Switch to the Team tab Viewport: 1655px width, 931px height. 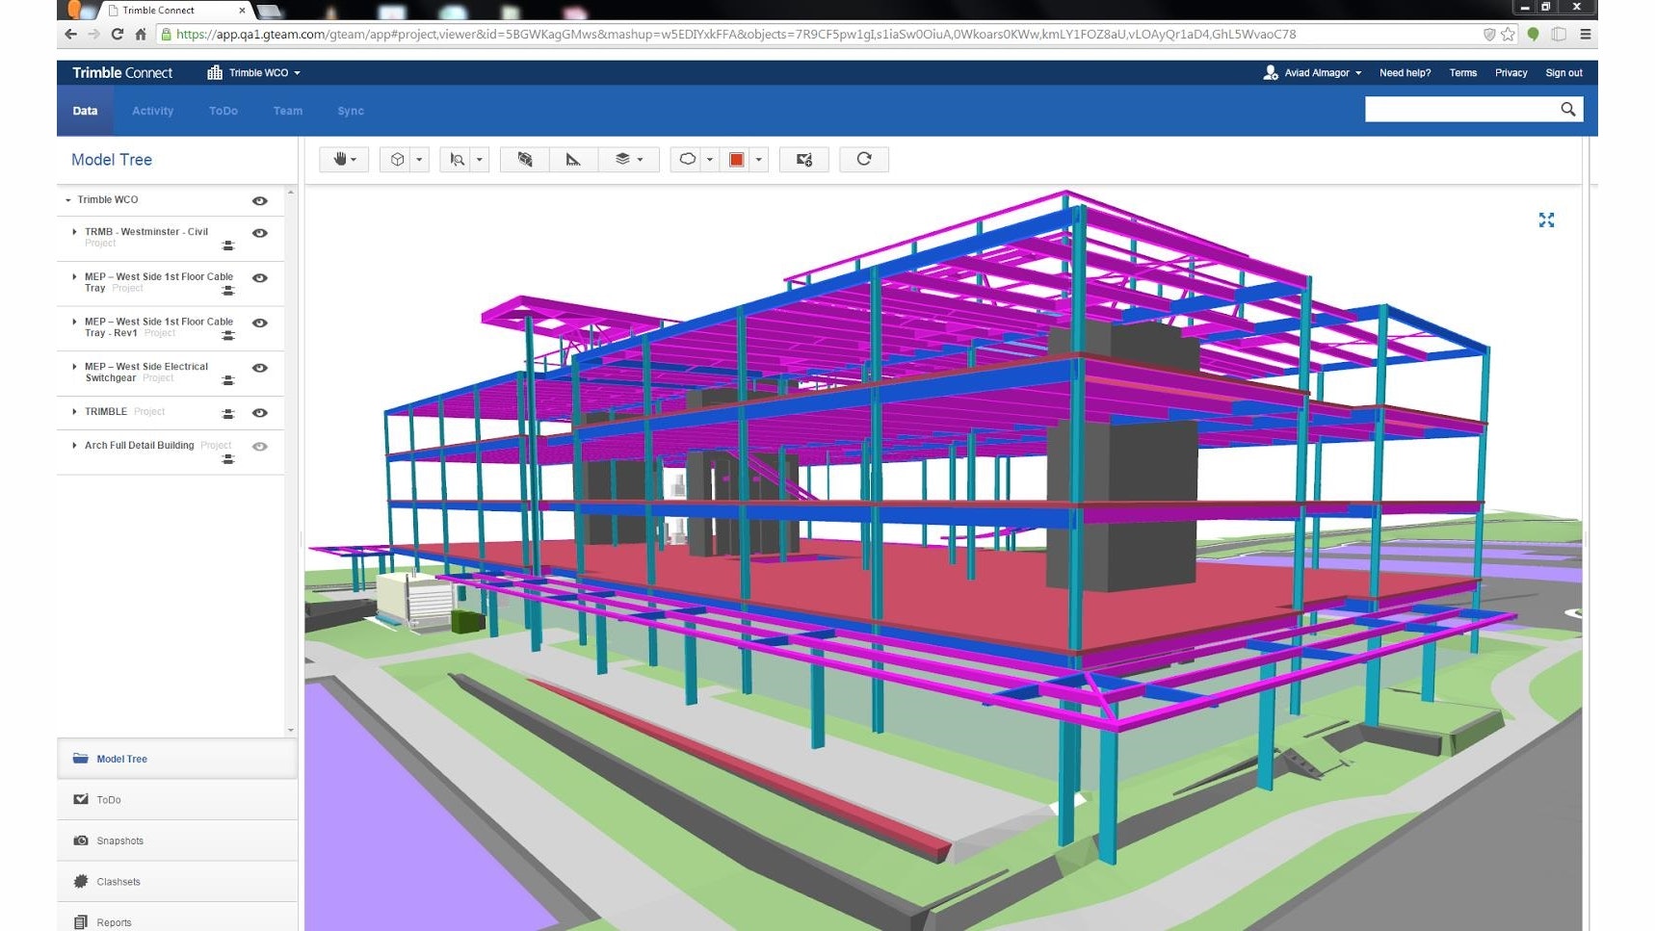tap(288, 111)
